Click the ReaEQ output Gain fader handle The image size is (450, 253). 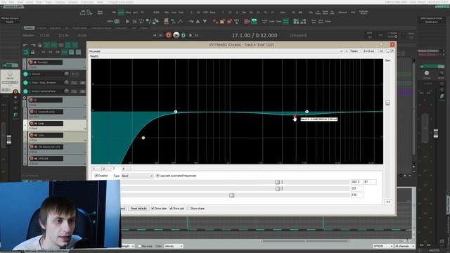[x=387, y=103]
